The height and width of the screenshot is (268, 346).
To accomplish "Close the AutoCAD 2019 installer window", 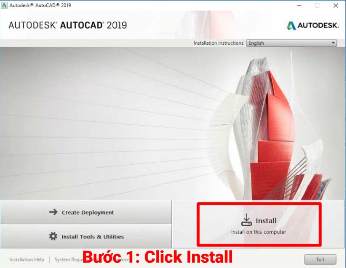I will pyautogui.click(x=336, y=6).
